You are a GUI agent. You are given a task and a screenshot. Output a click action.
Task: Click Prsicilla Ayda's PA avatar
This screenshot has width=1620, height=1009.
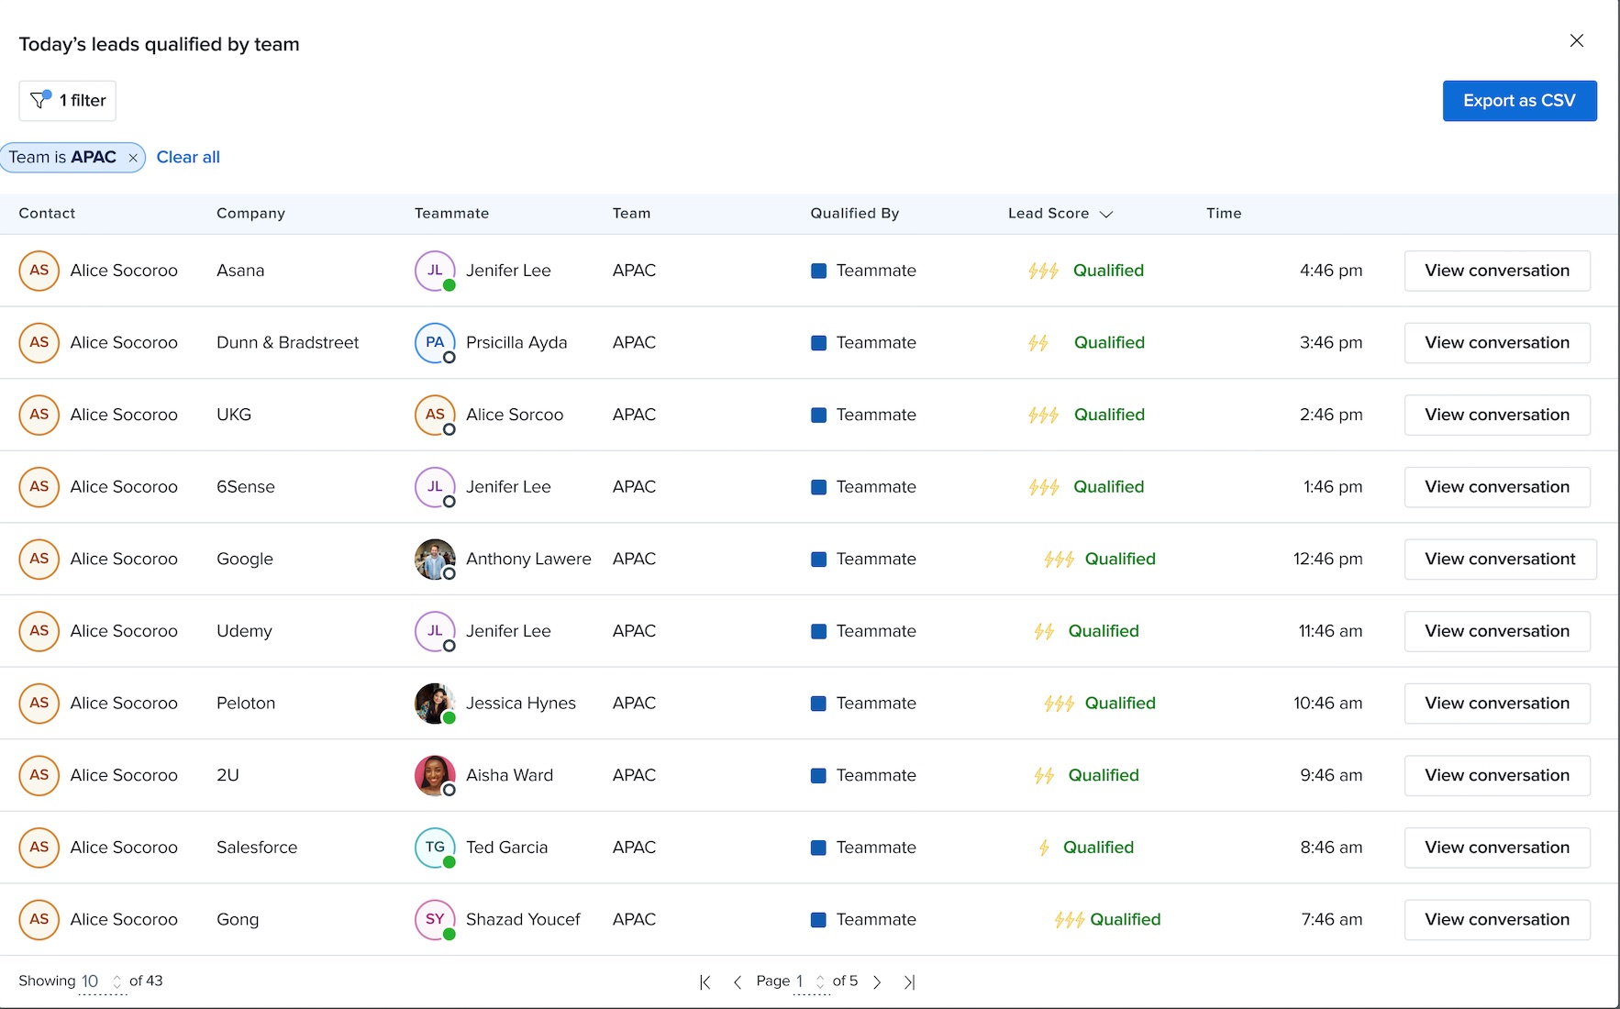[x=435, y=343]
